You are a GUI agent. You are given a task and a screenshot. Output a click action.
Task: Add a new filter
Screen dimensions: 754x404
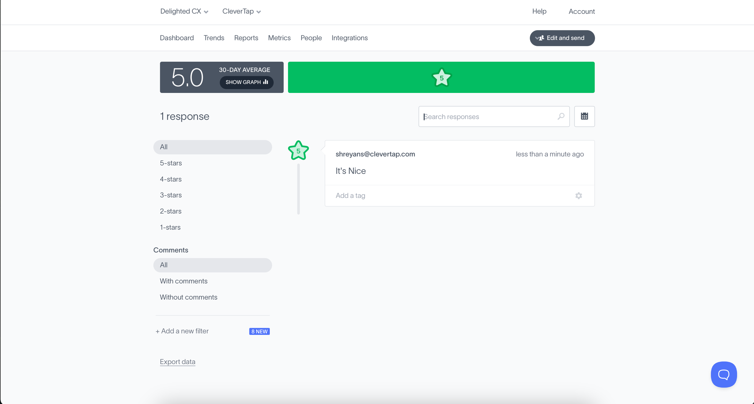(182, 331)
